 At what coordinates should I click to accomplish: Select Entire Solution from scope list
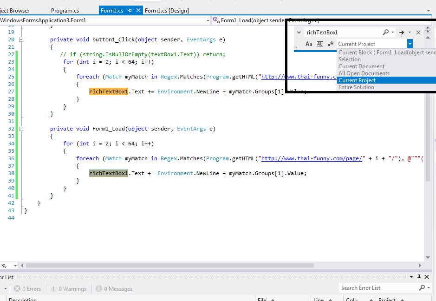click(x=356, y=87)
